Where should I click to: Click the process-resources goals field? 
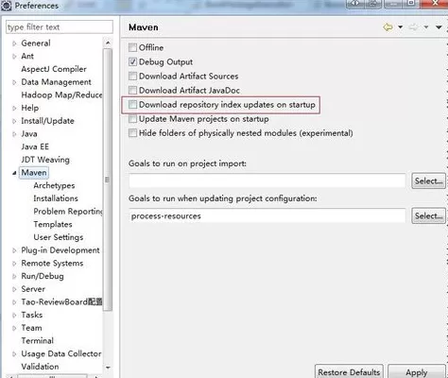pyautogui.click(x=267, y=216)
